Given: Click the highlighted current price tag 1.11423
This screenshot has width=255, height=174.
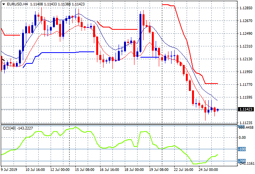Looking at the screenshot, I should click(x=245, y=110).
